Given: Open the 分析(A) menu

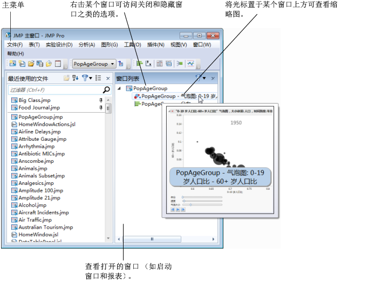Looking at the screenshot, I should tap(87, 45).
